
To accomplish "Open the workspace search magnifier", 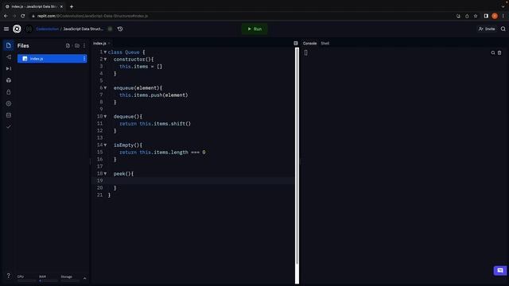I will point(503,29).
